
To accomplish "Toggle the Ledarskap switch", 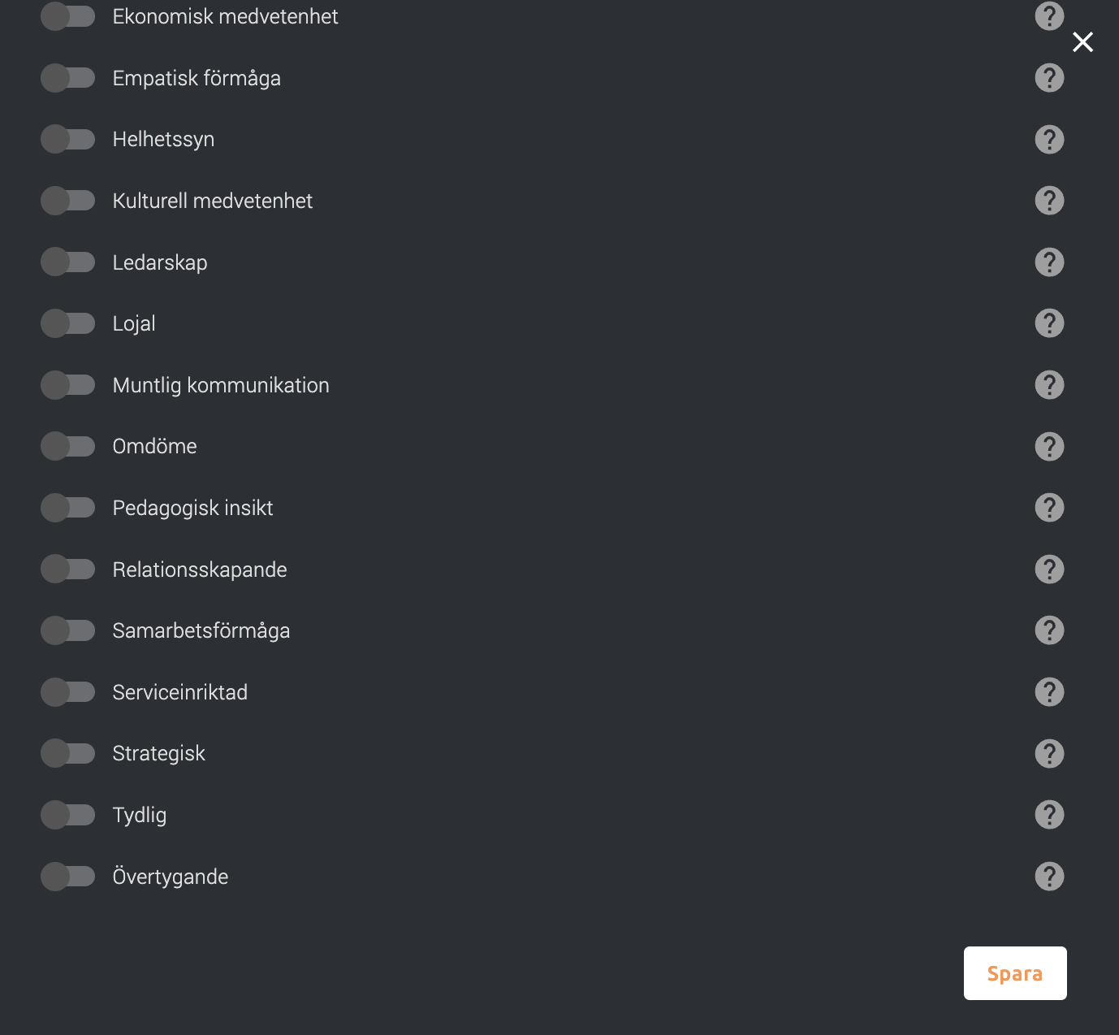I will pos(68,262).
